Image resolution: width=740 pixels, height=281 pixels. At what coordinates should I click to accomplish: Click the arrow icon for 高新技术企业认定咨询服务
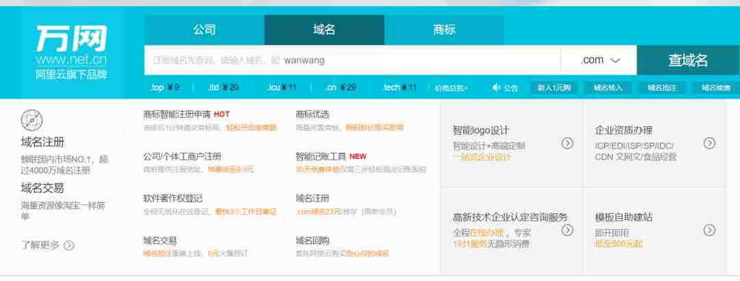(567, 230)
